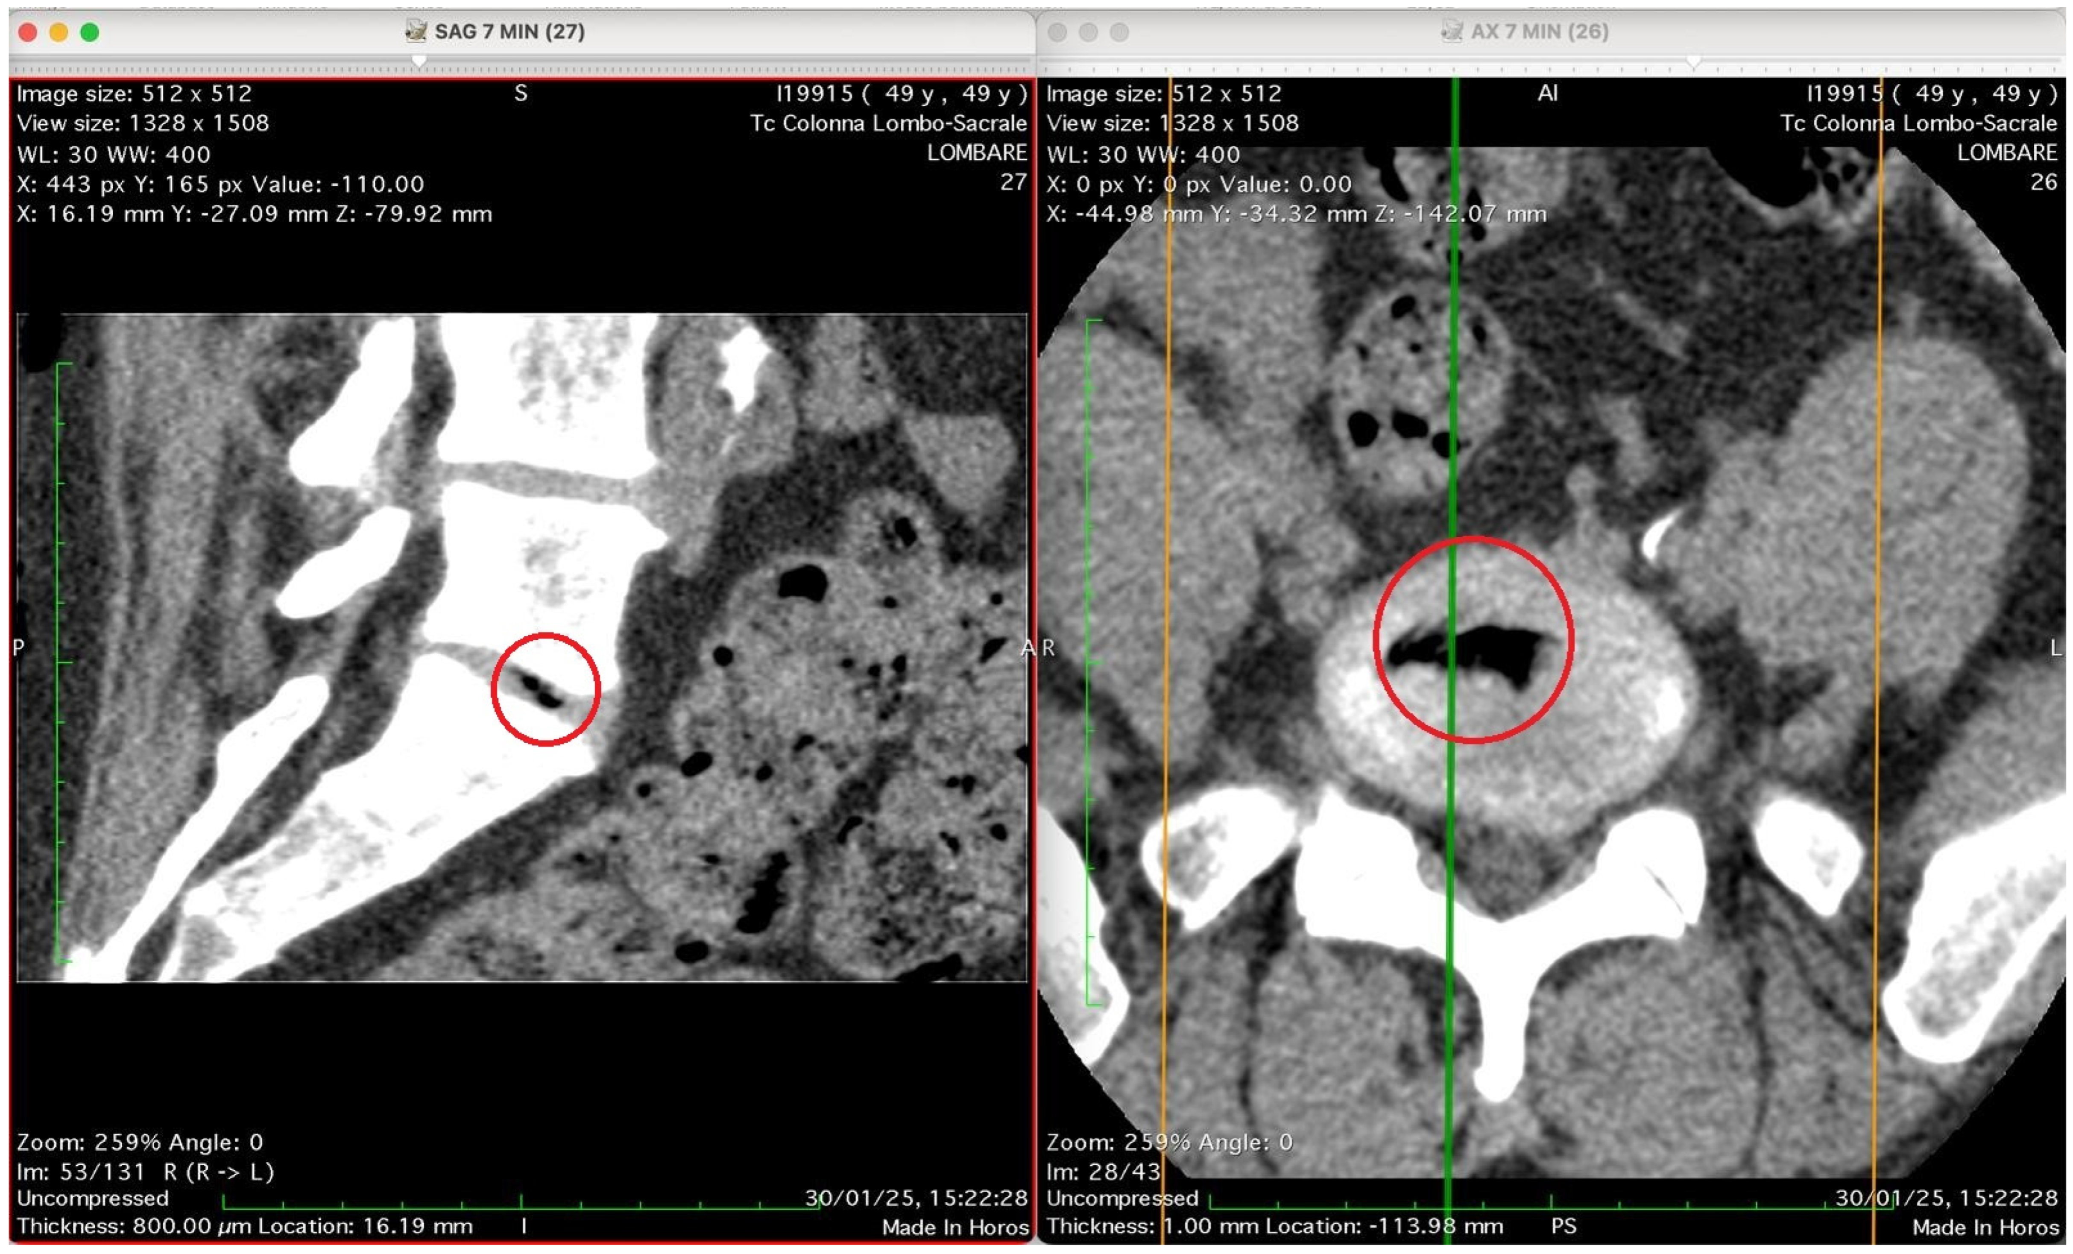
Task: Minimize the SAG 7 MIN window
Action: [59, 32]
